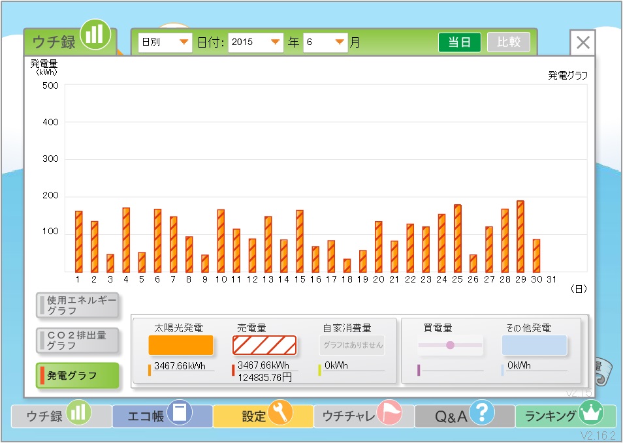This screenshot has width=623, height=443.
Task: Open the Q&A help tab
Action: point(464,416)
